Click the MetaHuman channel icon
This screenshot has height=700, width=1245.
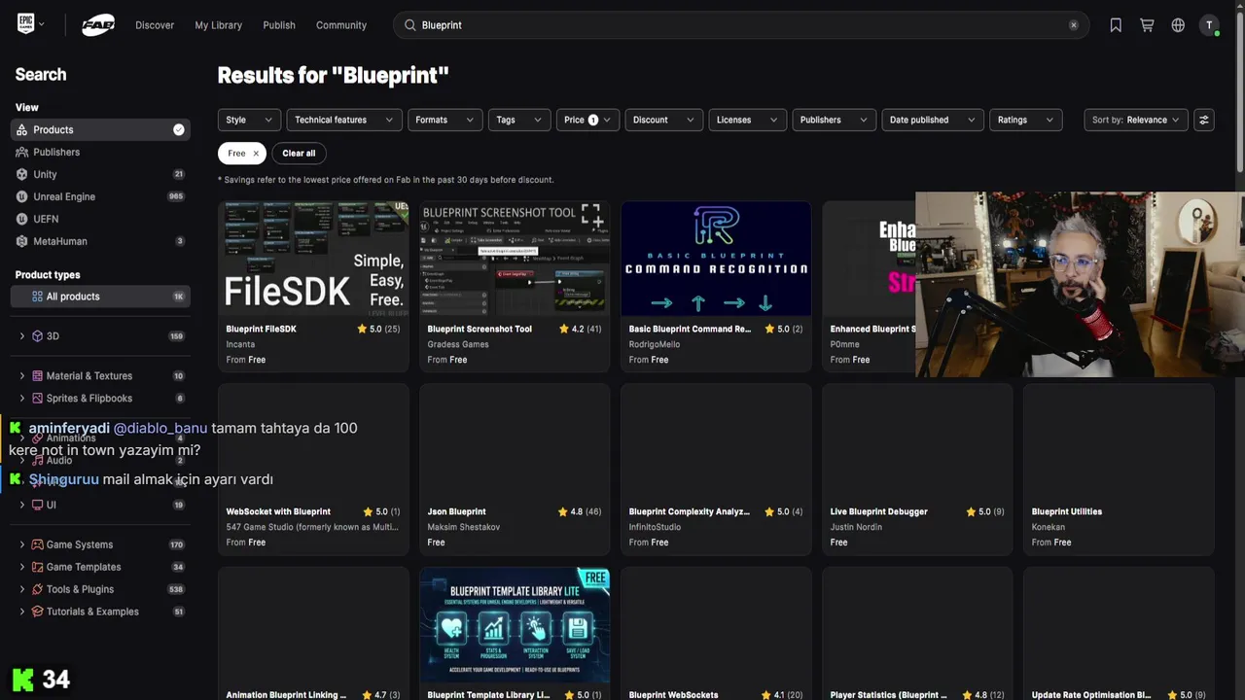pos(22,241)
